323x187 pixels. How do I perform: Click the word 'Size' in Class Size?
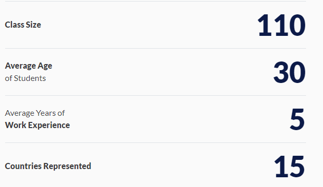point(33,25)
